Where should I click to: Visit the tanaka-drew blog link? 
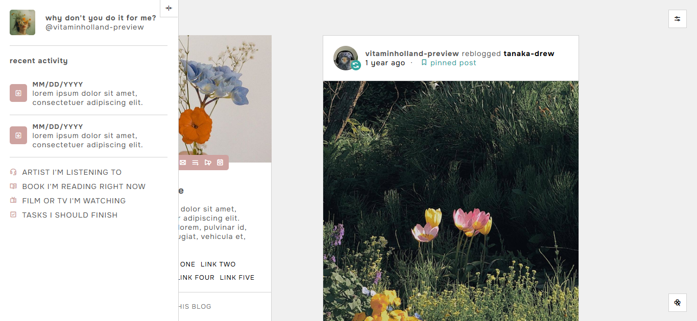click(529, 53)
